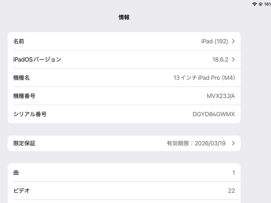271x203 pixels.
Task: Tap the Wi-Fi icon in the status bar
Action: point(255,4)
